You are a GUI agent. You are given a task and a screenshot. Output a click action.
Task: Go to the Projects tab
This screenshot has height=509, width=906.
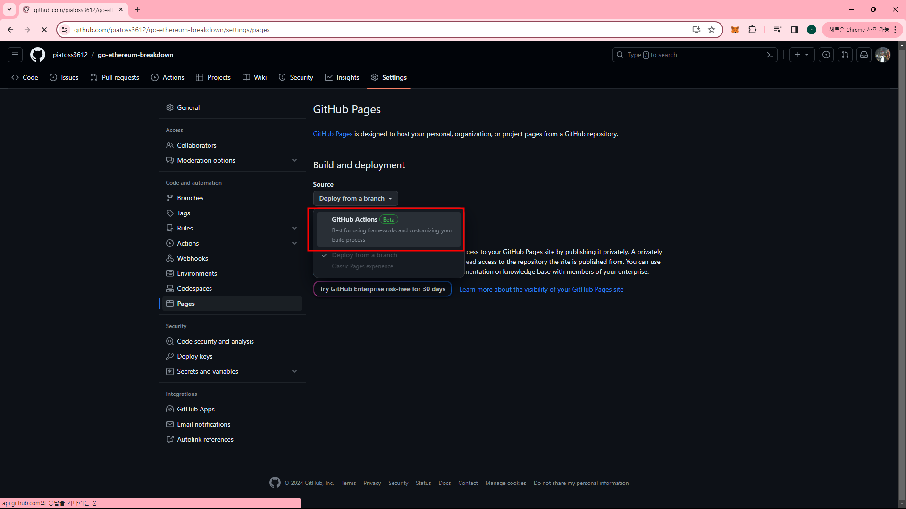pyautogui.click(x=213, y=77)
